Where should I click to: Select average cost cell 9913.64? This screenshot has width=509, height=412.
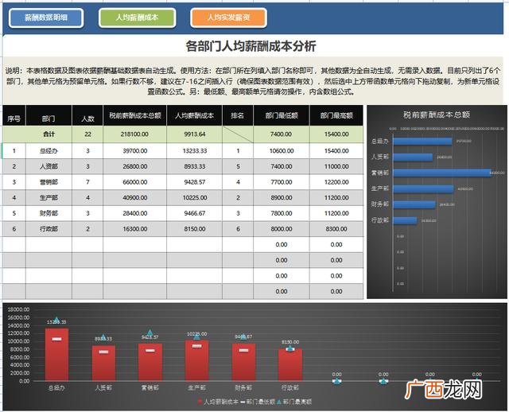(194, 134)
